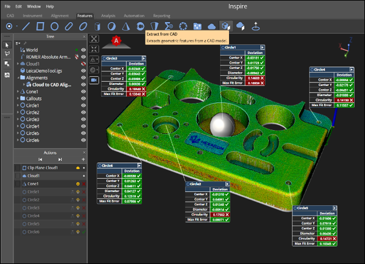Click the red A marker in viewport

116,40
